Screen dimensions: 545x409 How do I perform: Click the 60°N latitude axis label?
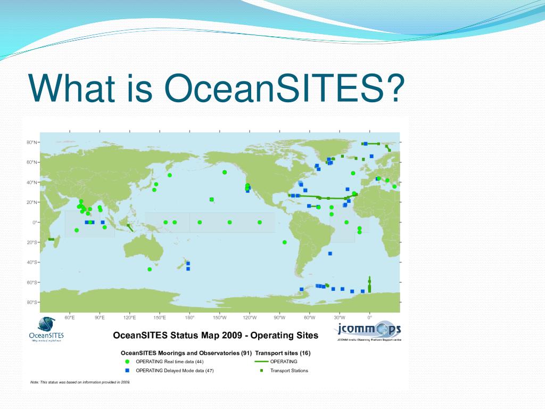(x=32, y=162)
